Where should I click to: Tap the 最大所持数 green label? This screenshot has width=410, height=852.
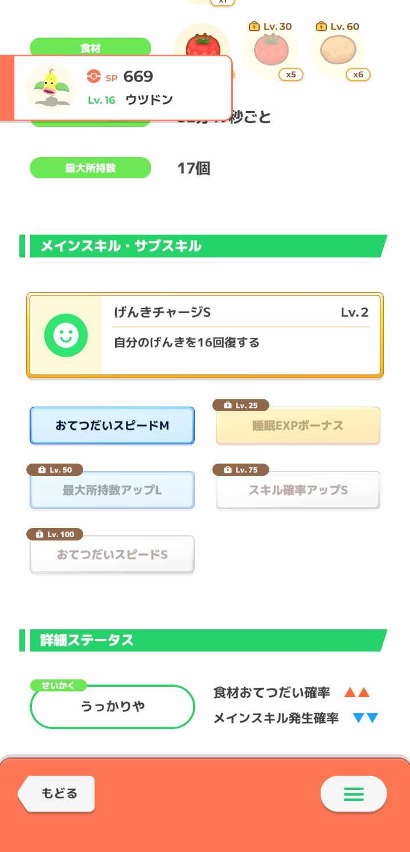(91, 168)
